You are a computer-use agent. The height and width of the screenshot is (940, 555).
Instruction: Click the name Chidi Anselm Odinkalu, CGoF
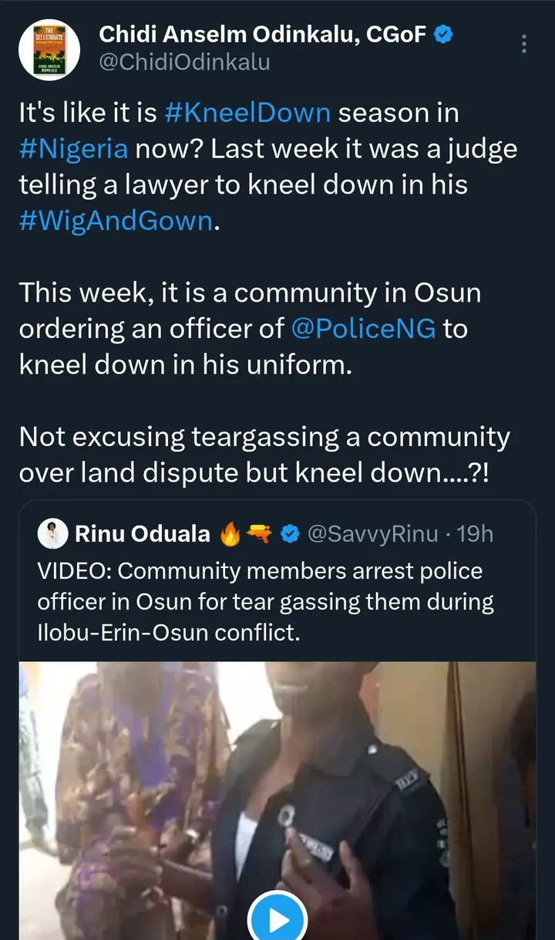[x=262, y=35]
